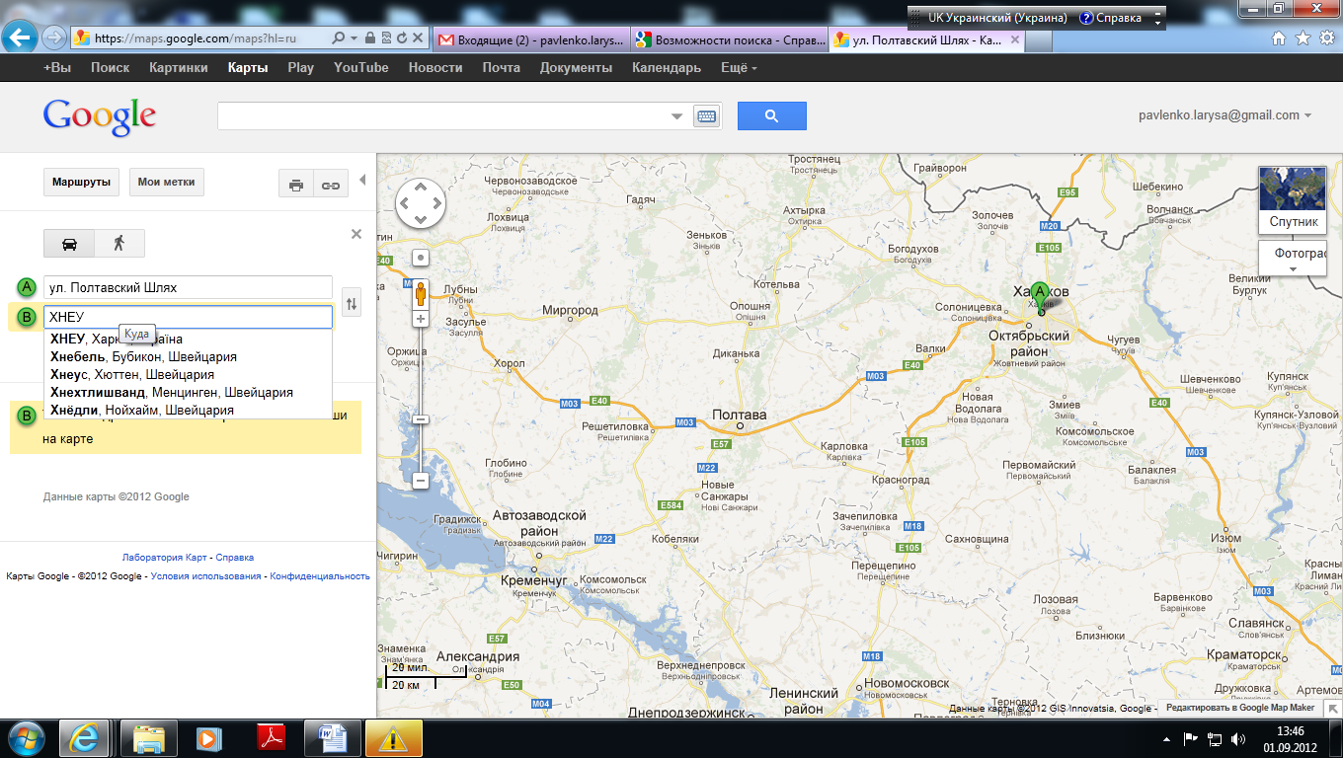
Task: Click the Лаборатория Карт link
Action: (x=165, y=557)
